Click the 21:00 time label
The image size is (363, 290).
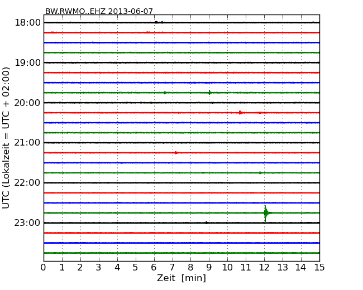click(x=27, y=143)
